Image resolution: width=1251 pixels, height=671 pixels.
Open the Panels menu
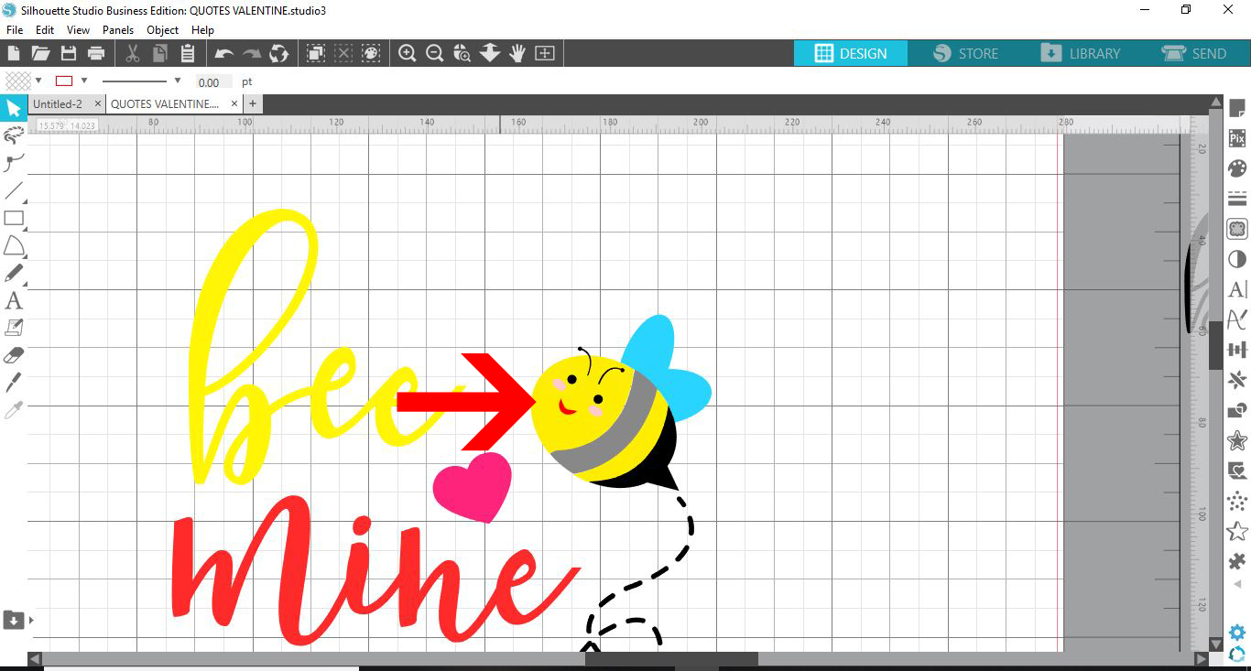pos(118,30)
